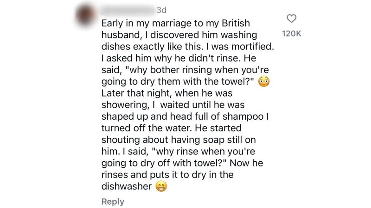Viewport: 371px width, 208px height.
Task: Reply to this comment
Action: (113, 202)
